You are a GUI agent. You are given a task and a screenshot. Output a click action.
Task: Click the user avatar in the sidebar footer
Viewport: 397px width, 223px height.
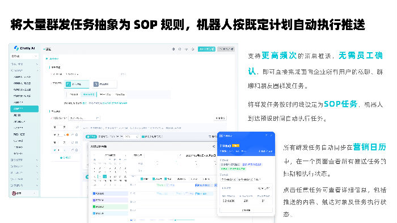click(14, 193)
